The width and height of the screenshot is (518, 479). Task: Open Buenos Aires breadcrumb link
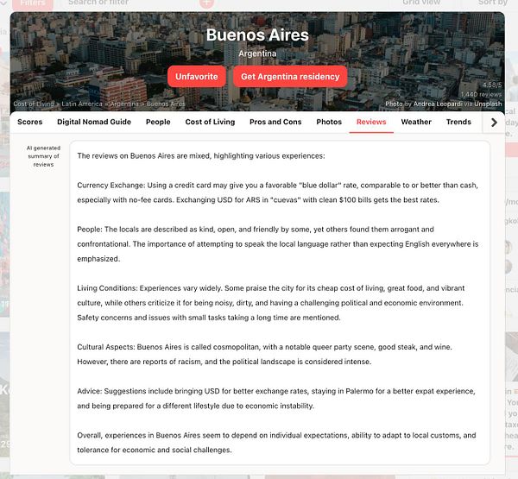tap(166, 104)
